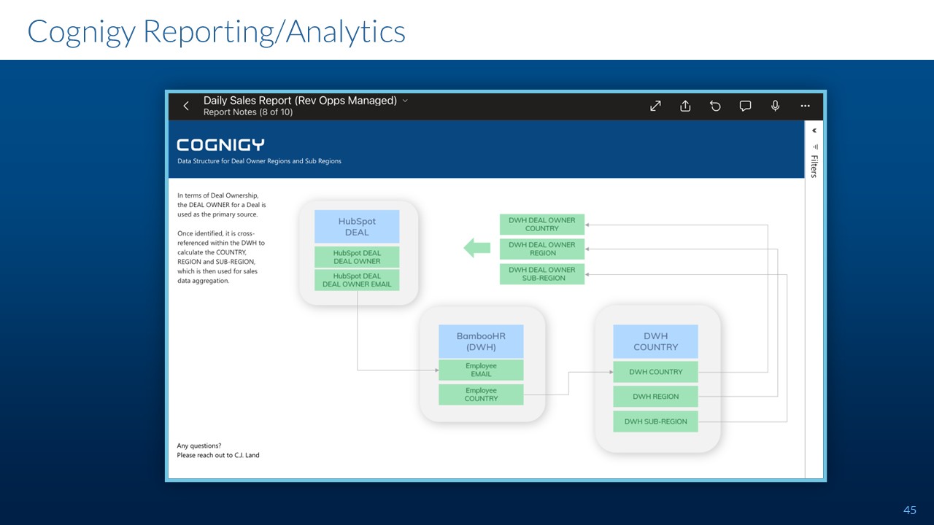Viewport: 934px width, 525px height.
Task: Click the Cognigy logo in report banner
Action: [220, 145]
